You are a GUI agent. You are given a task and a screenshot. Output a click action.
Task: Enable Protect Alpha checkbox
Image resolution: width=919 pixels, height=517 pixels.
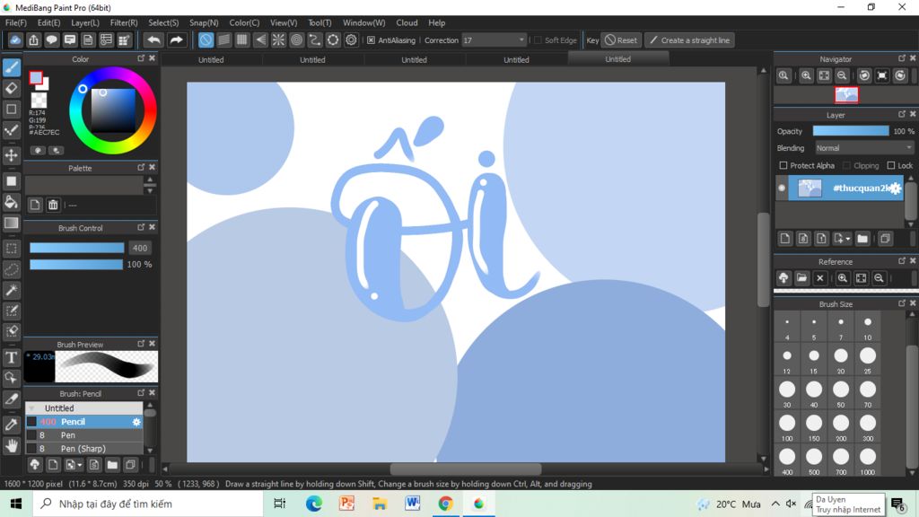pos(783,166)
